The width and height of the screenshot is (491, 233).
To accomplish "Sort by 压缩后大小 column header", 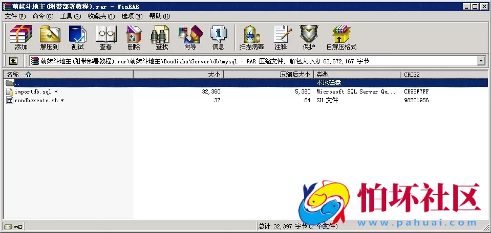I will click(294, 75).
